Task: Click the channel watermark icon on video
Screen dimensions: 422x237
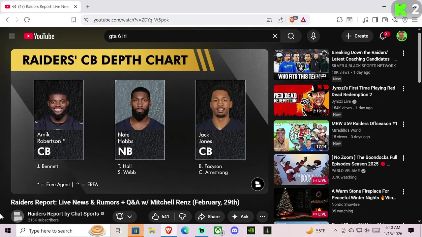Action: pos(257,184)
